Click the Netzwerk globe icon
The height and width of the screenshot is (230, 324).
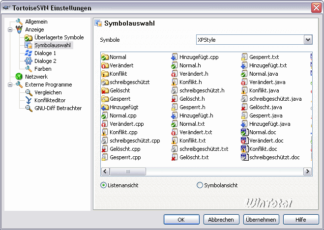coord(19,77)
